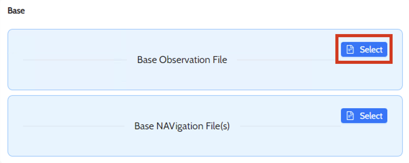
Task: Click Select button for Base NAVigation File(s)
Action: pos(364,116)
